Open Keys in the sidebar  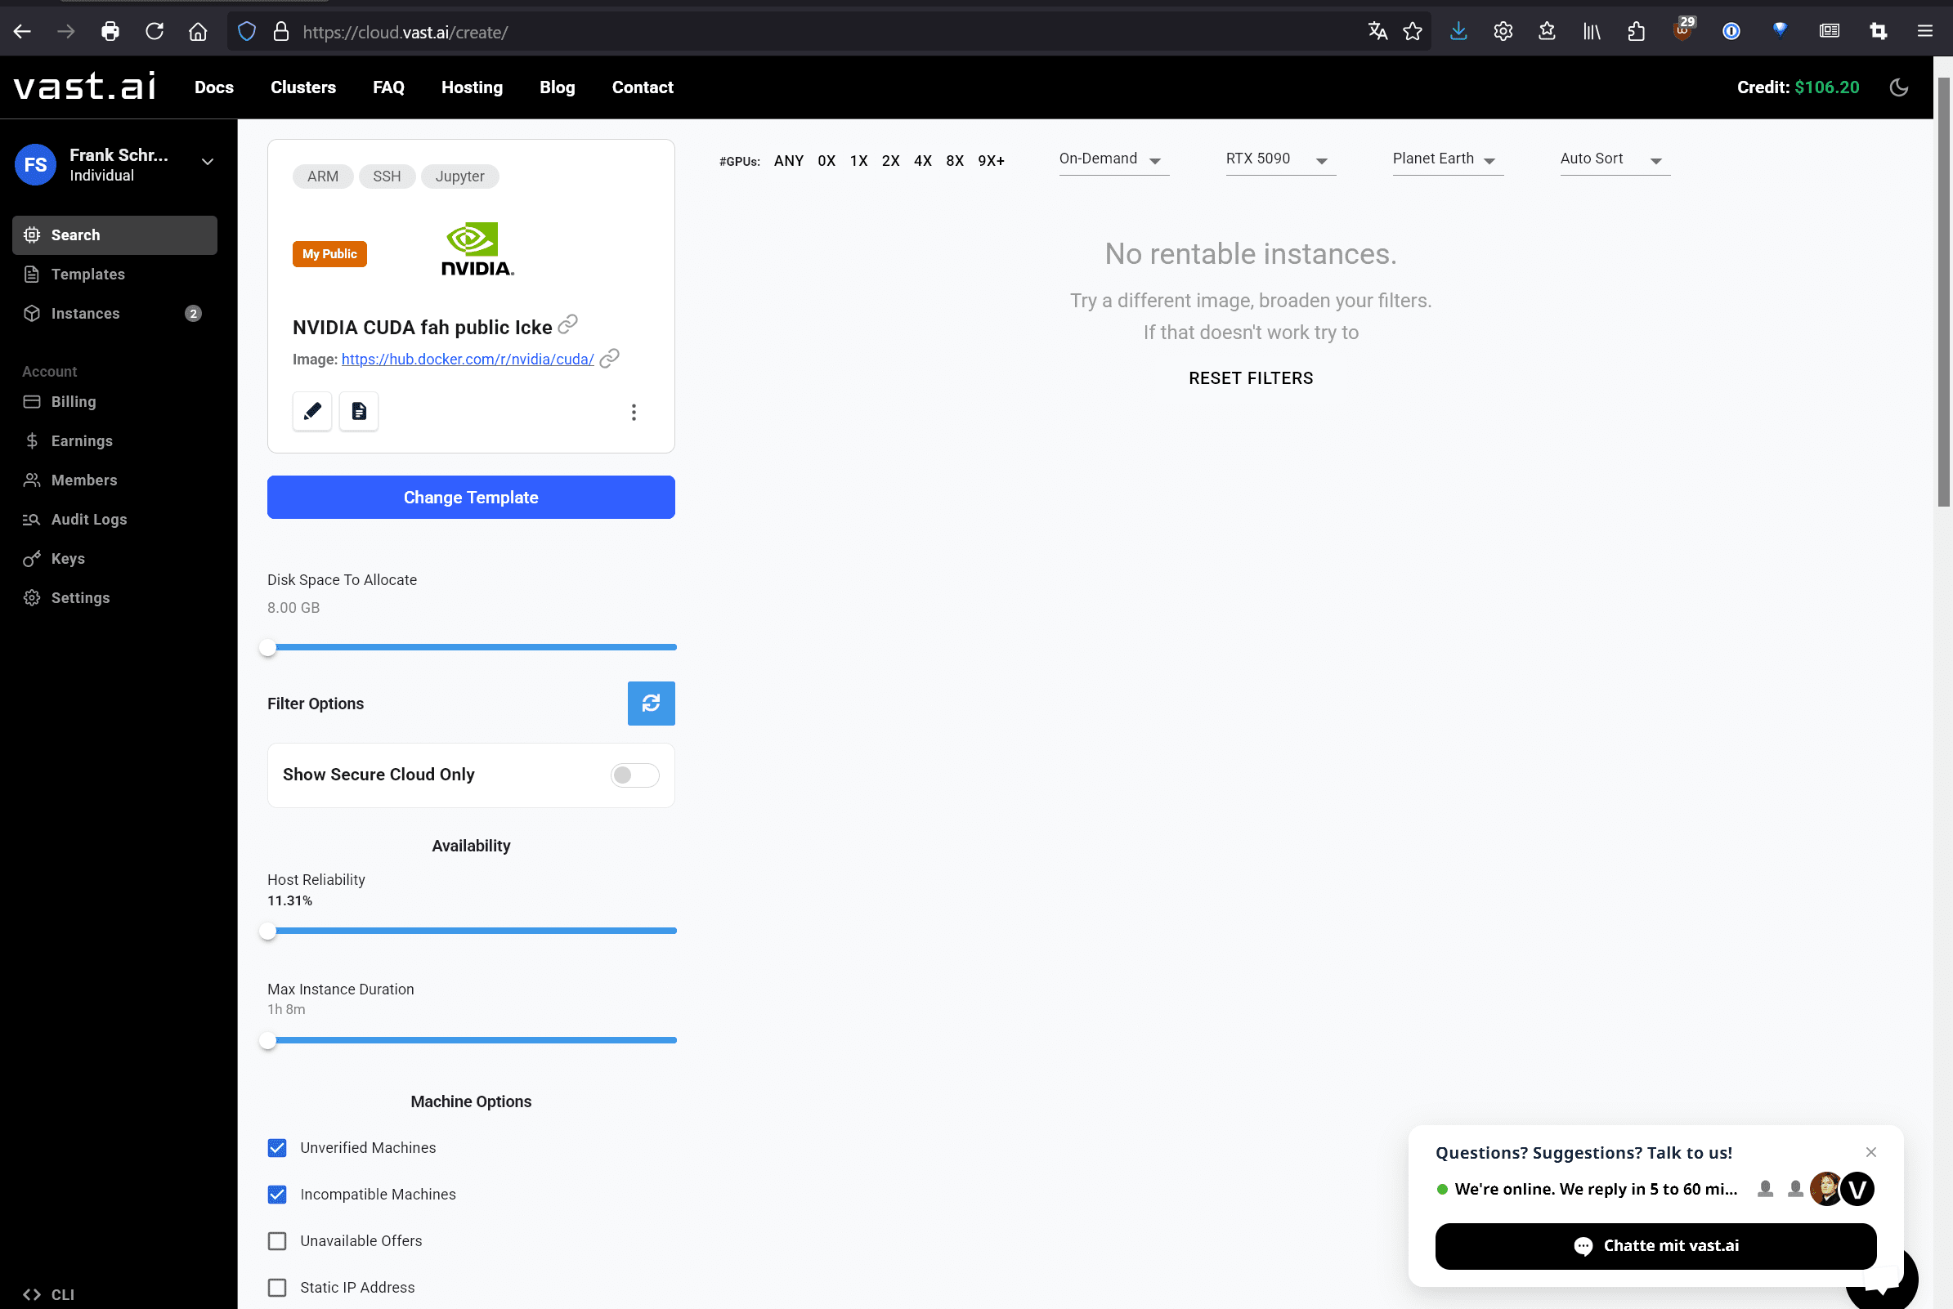pos(68,559)
